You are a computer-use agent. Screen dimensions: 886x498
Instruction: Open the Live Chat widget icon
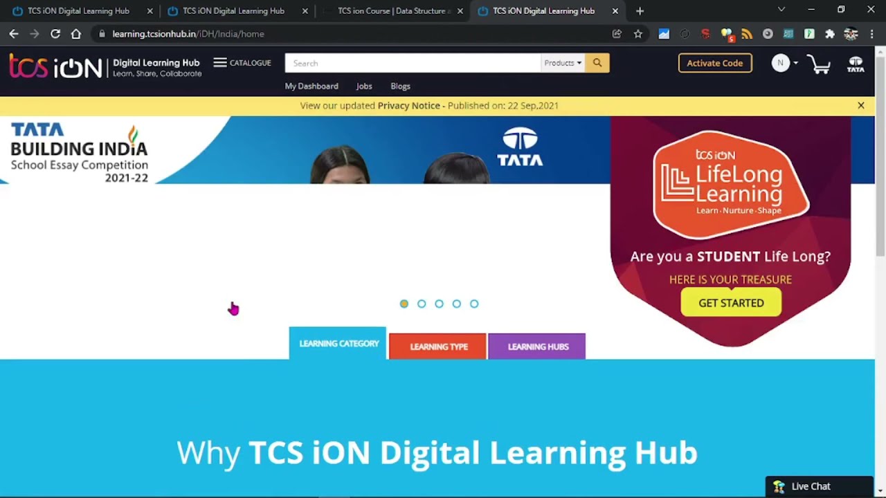pyautogui.click(x=779, y=486)
